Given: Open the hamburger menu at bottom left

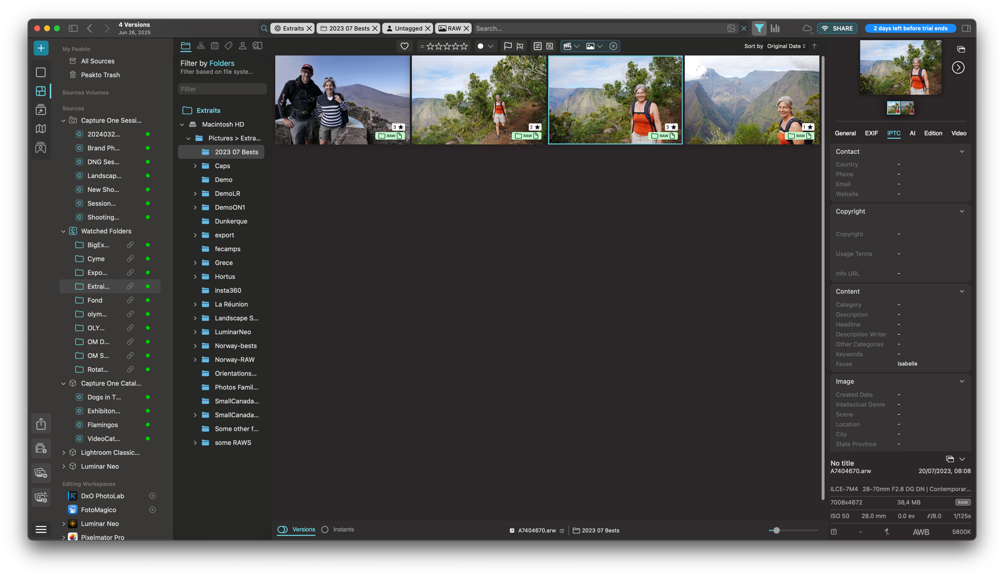Looking at the screenshot, I should 41,529.
